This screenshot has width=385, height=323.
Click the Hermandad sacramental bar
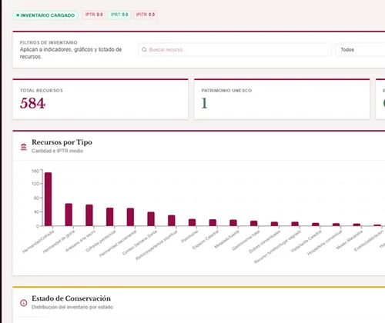130,217
